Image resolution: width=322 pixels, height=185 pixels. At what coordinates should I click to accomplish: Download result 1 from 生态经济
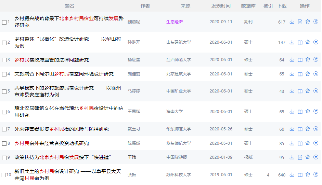click(292, 22)
